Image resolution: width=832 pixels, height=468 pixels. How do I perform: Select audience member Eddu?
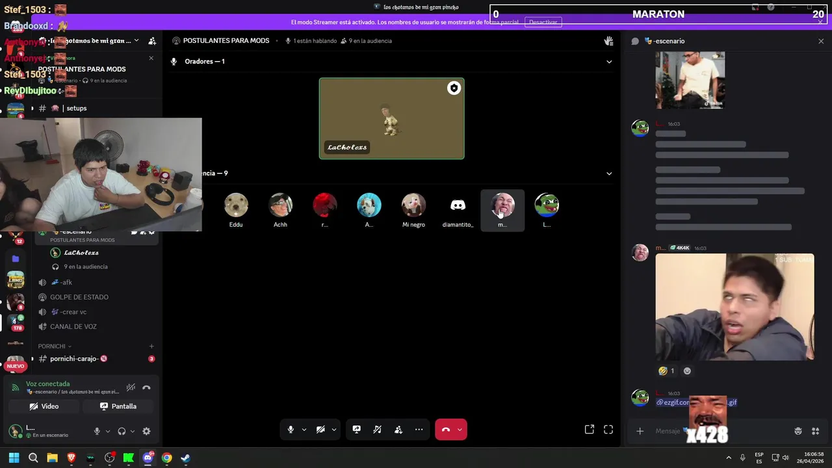pyautogui.click(x=236, y=210)
